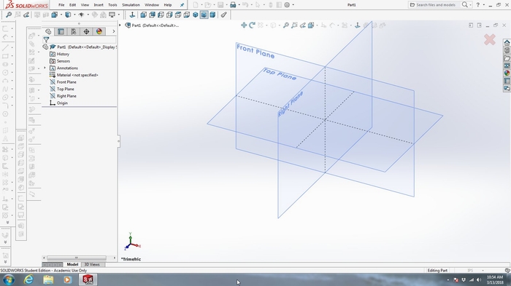Click the large red X confirmation corner

coord(490,39)
